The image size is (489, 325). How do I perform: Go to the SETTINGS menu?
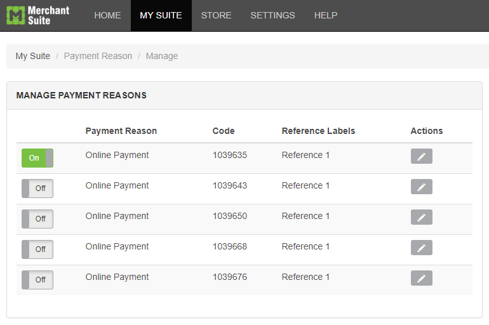click(x=272, y=15)
